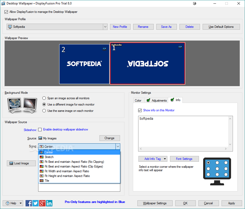Cancel the dialog
The width and height of the screenshot is (245, 209).
tap(208, 203)
